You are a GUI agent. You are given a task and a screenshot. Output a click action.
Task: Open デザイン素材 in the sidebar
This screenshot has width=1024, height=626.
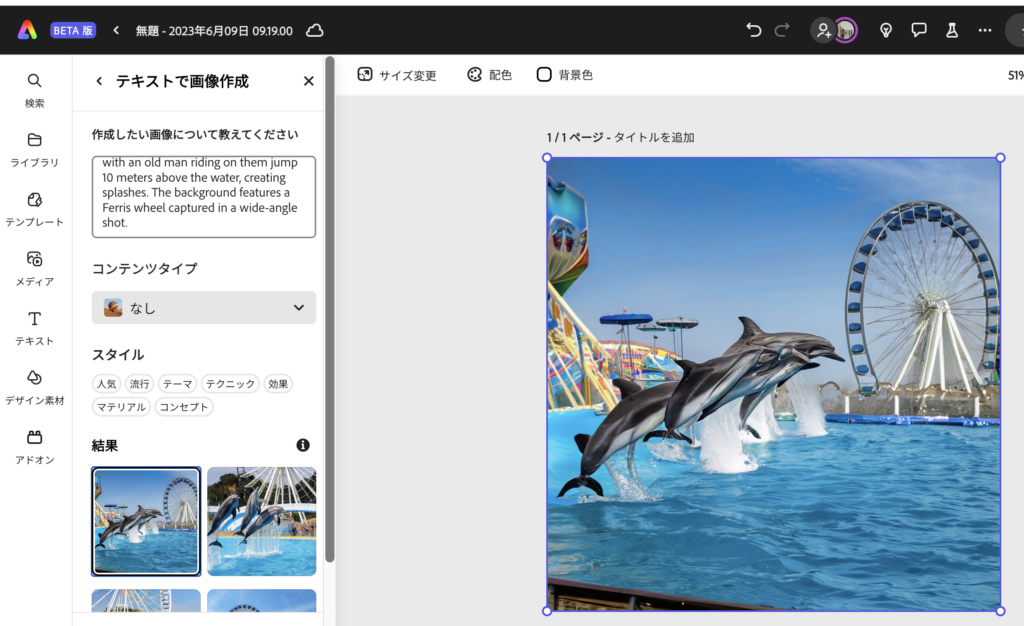35,387
